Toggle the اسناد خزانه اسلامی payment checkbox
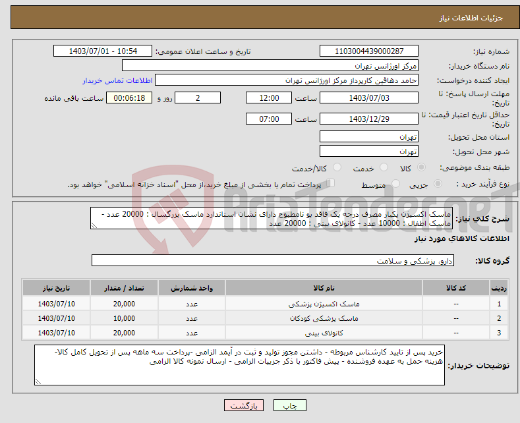520x423 pixels. (x=330, y=183)
